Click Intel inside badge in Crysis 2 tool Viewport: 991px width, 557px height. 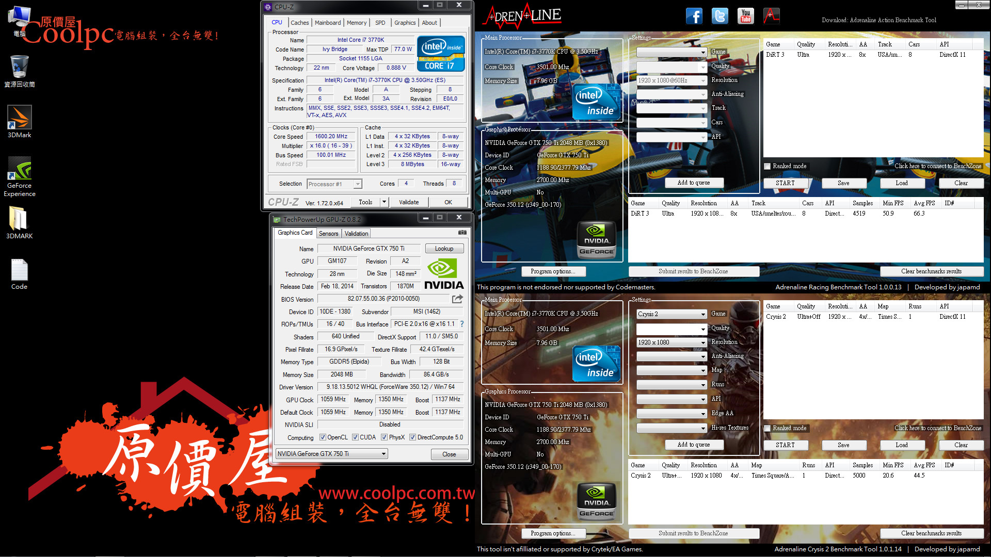pos(597,364)
